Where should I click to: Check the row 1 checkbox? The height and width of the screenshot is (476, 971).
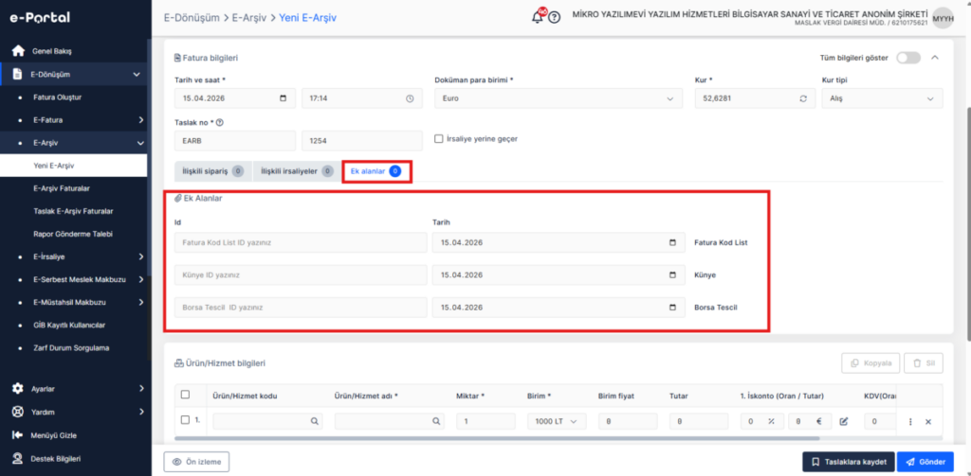(185, 420)
